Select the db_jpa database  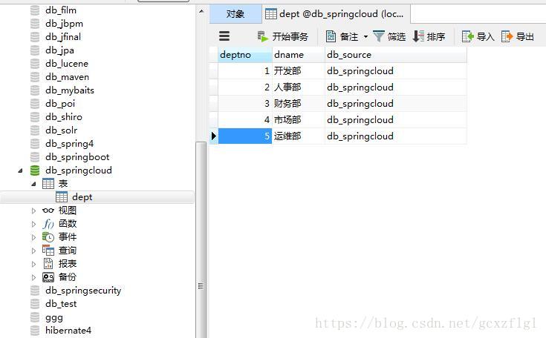[59, 50]
